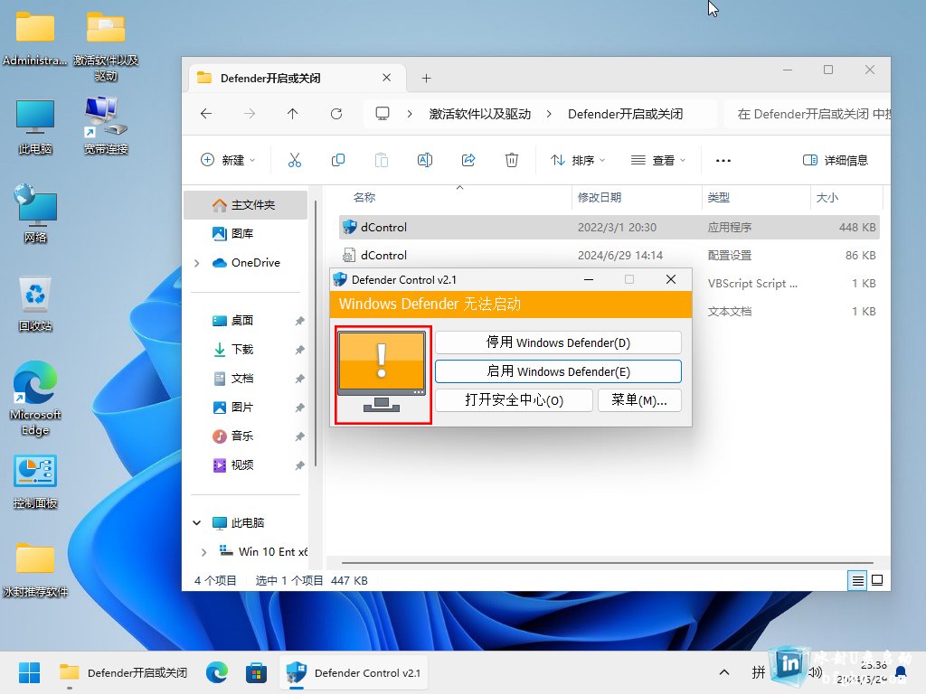Open the 查看 view dropdown
The width and height of the screenshot is (926, 694).
pyautogui.click(x=658, y=160)
